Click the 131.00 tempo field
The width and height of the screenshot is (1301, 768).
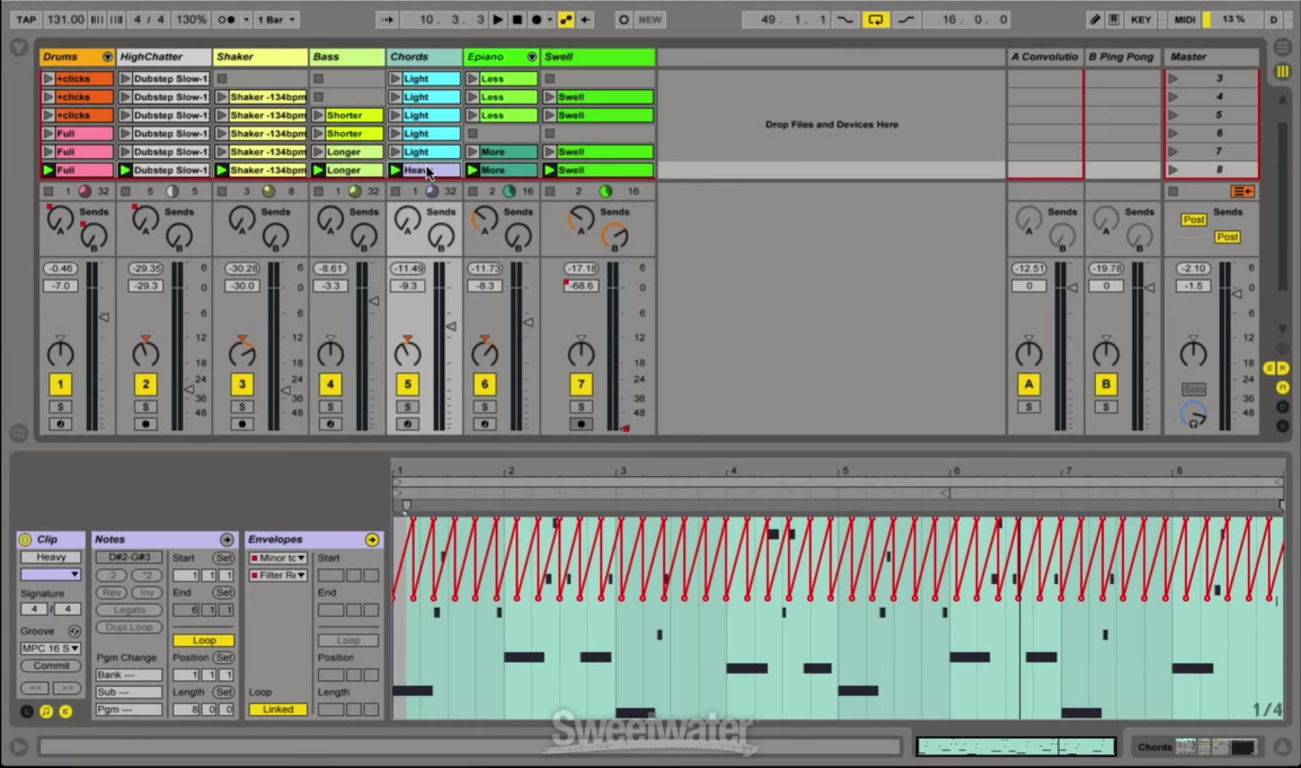coord(65,20)
